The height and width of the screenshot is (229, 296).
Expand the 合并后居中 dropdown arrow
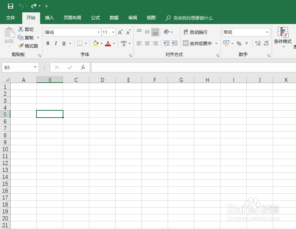click(216, 43)
